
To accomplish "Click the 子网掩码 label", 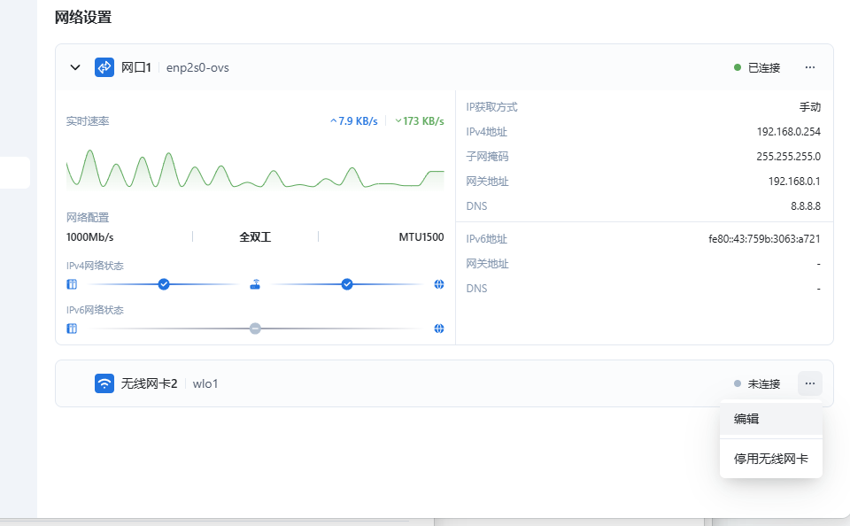I will [487, 157].
